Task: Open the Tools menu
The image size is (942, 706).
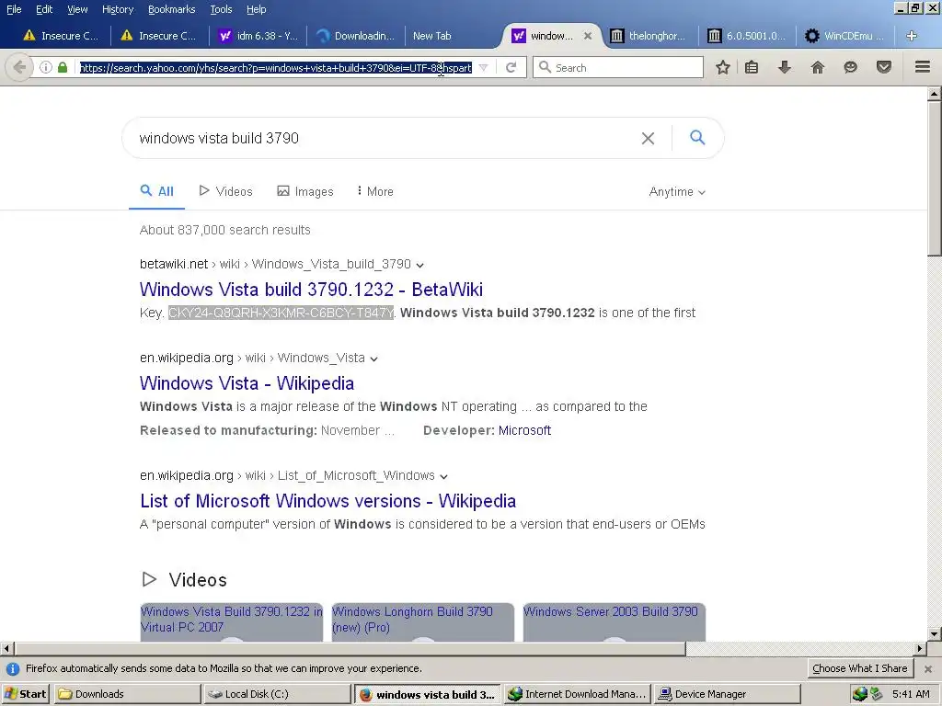Action: 221,9
